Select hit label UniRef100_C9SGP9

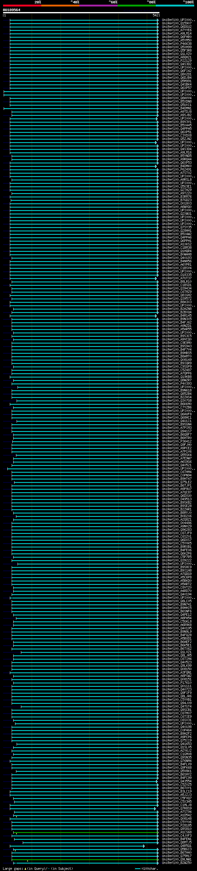pos(177,366)
